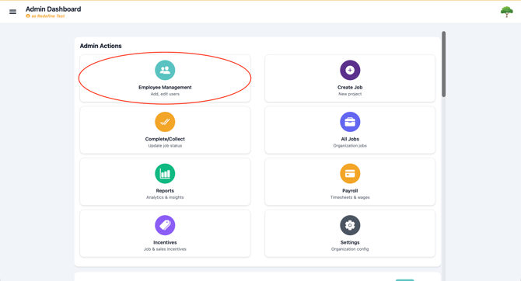Screen dimensions: 521x281
Task: Click 'Analytics & insights' subtitle
Action: tap(165, 197)
